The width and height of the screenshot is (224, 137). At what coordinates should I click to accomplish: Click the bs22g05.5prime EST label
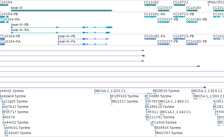tap(14, 102)
